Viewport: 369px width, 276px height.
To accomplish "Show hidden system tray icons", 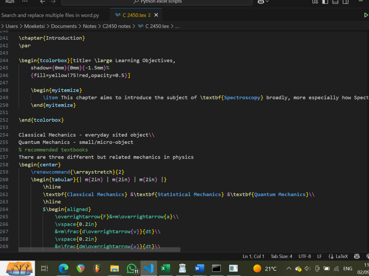I will click(289, 269).
